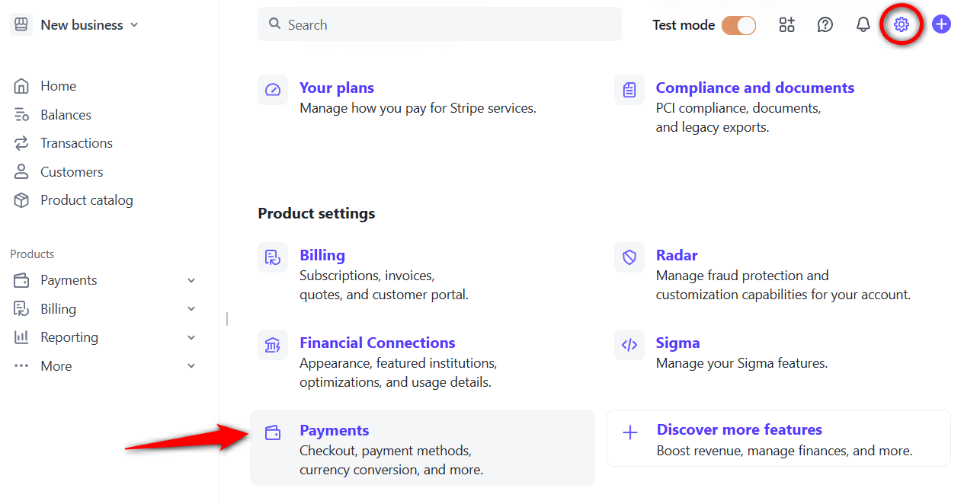Open the Your plans link
The image size is (964, 504).
337,88
